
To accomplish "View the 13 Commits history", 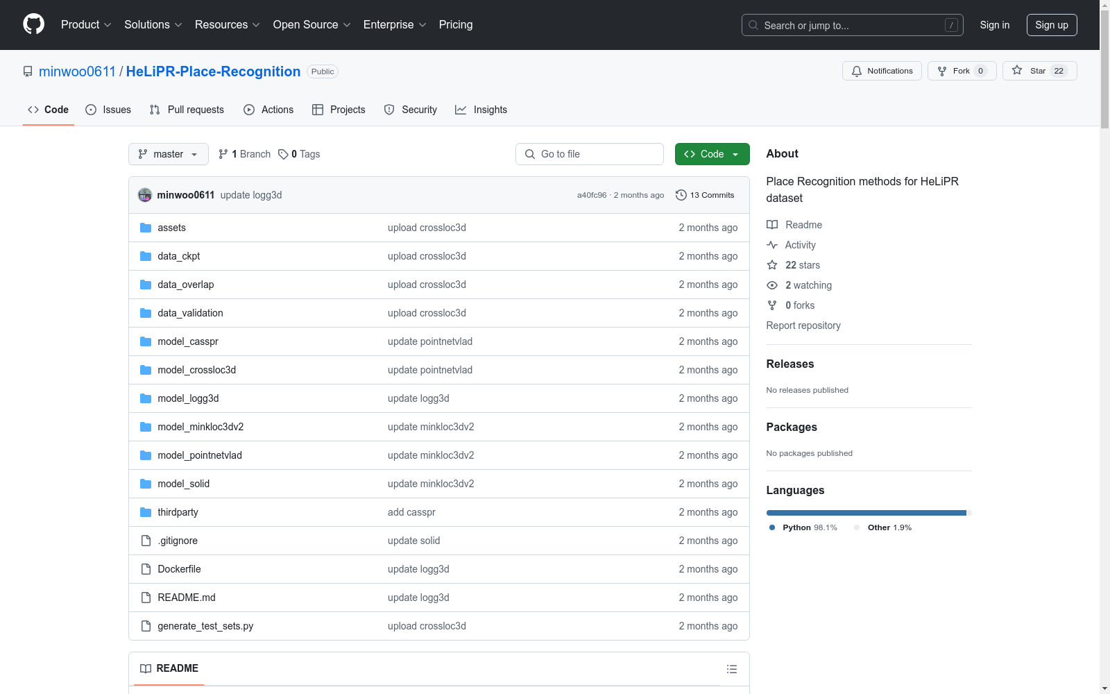I will [x=705, y=195].
